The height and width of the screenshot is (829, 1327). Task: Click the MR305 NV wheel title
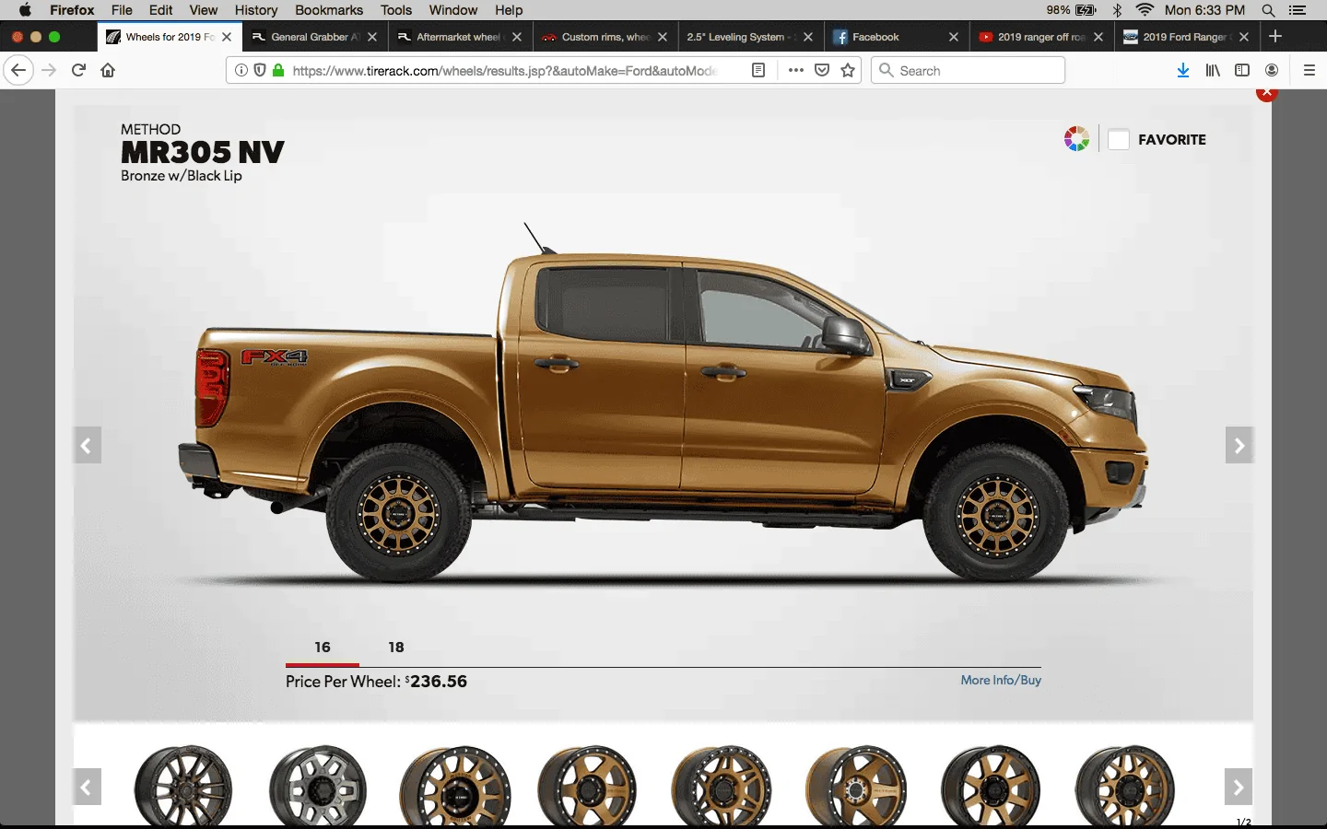coord(203,152)
